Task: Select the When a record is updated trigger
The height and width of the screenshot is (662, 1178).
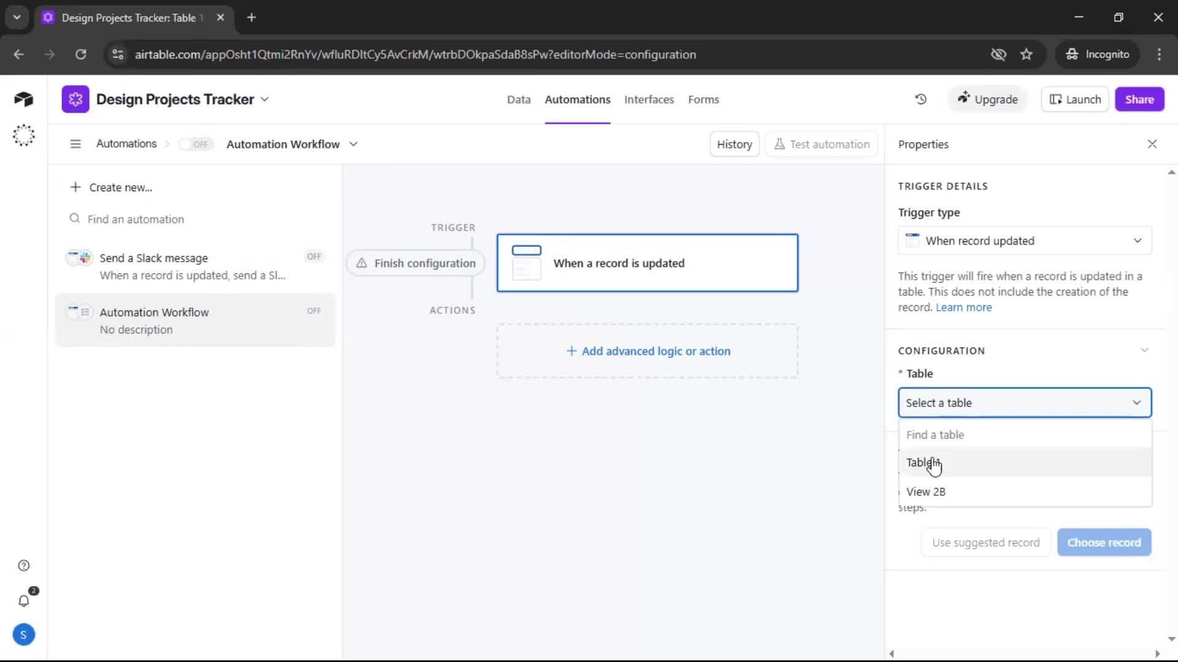Action: coord(647,263)
